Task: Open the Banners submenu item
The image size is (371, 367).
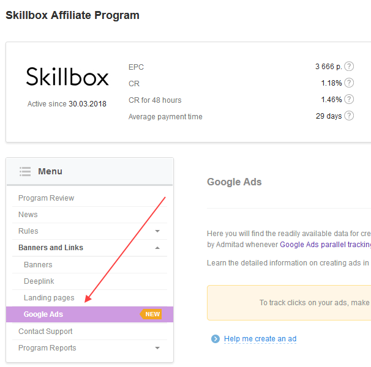Action: pyautogui.click(x=89, y=265)
